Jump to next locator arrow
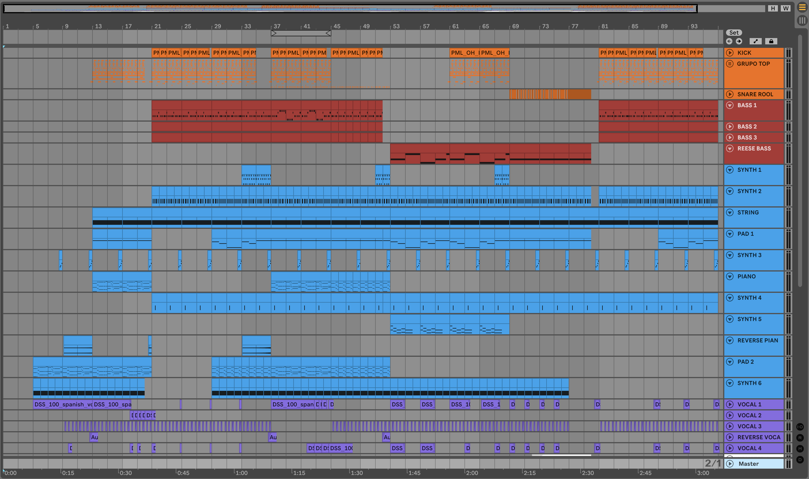This screenshot has width=809, height=479. click(x=739, y=41)
